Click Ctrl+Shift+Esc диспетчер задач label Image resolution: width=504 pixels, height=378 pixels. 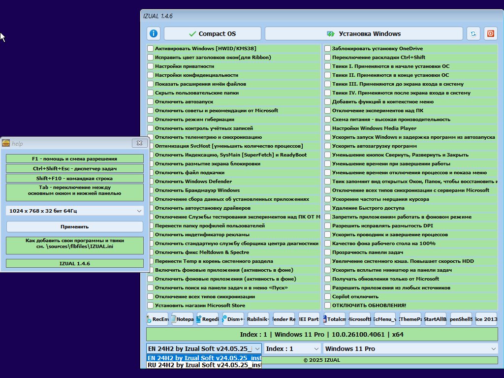(75, 168)
